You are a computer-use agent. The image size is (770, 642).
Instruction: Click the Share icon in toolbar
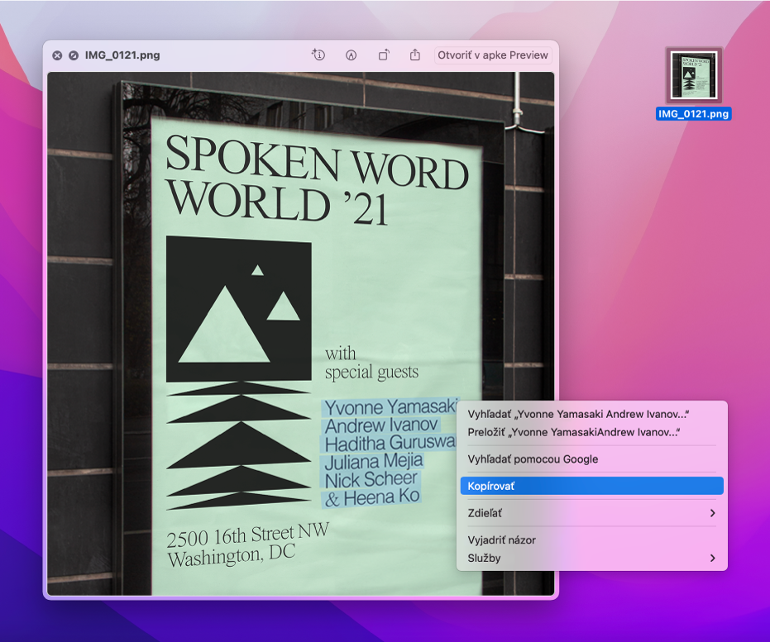(x=415, y=55)
